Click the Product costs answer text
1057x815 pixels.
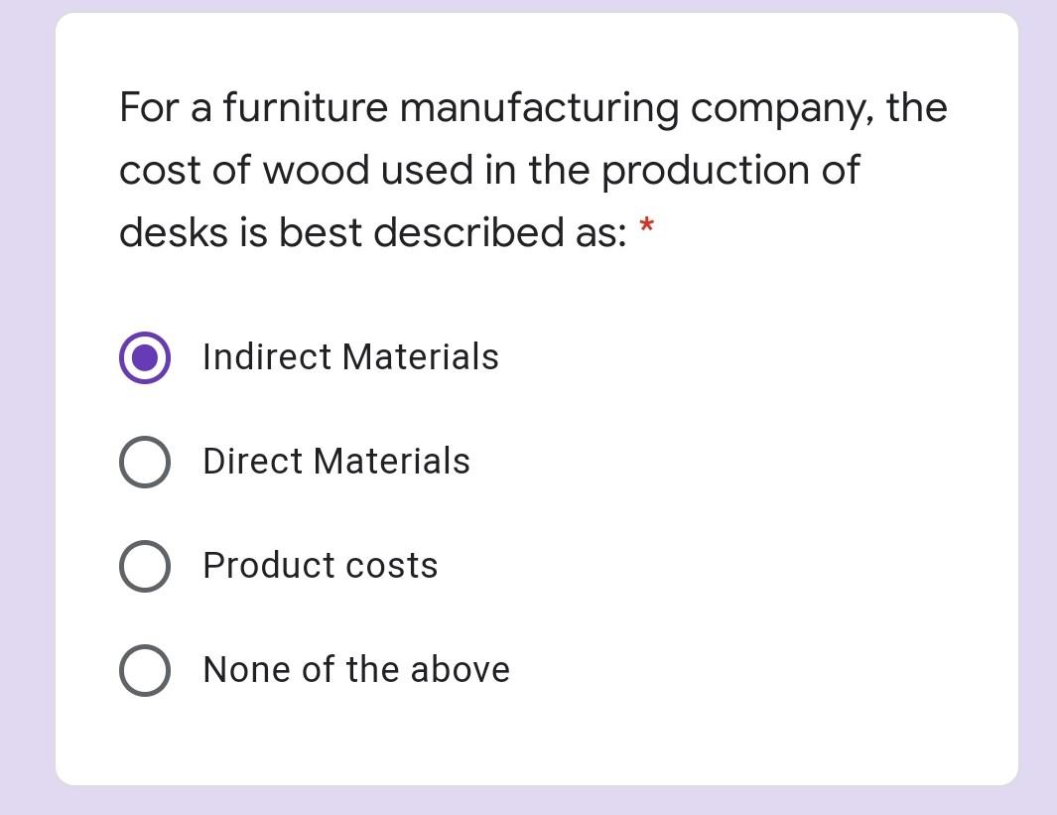pyautogui.click(x=320, y=566)
